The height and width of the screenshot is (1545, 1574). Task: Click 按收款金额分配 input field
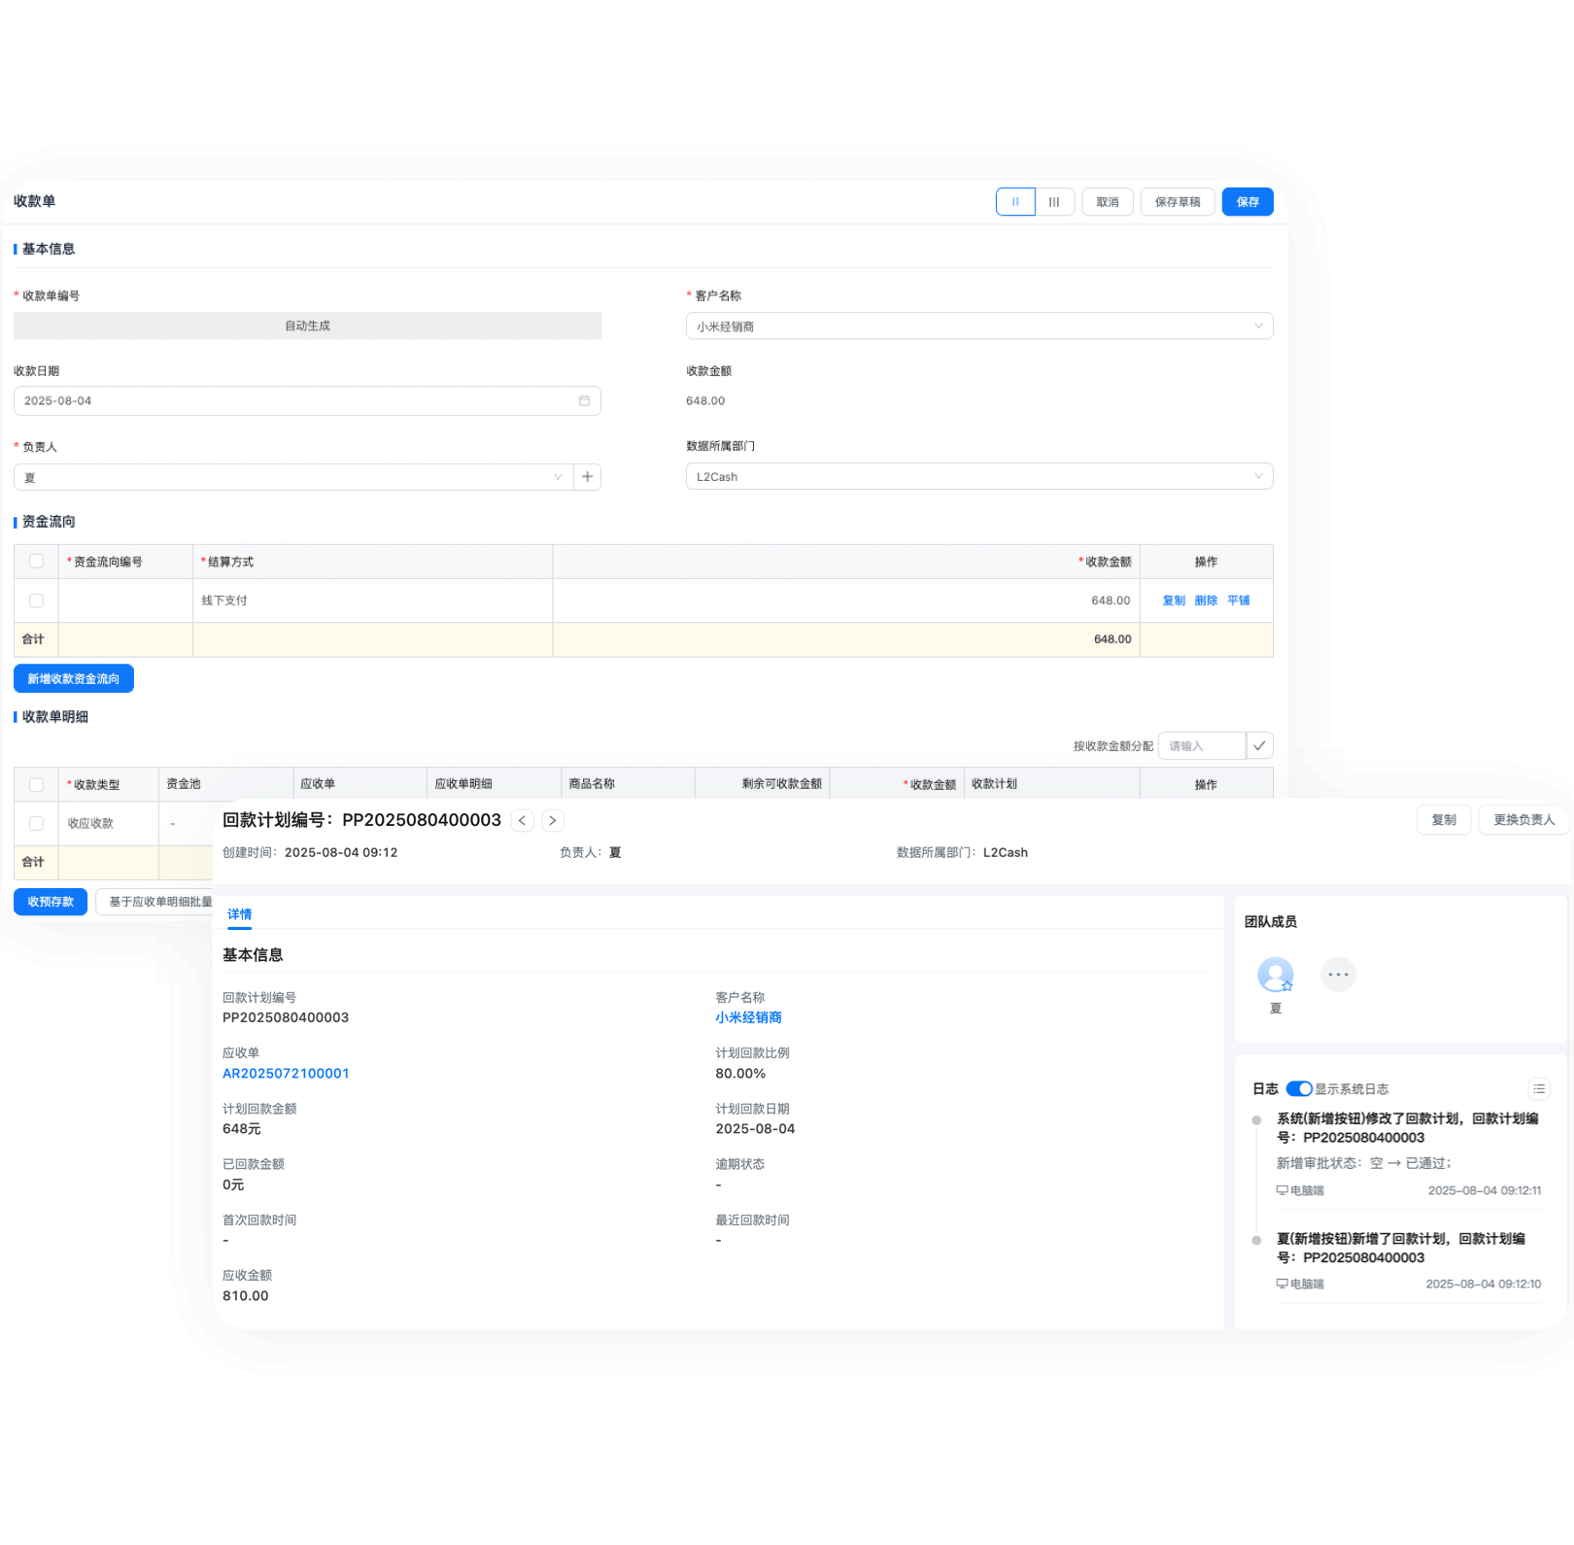[1202, 745]
